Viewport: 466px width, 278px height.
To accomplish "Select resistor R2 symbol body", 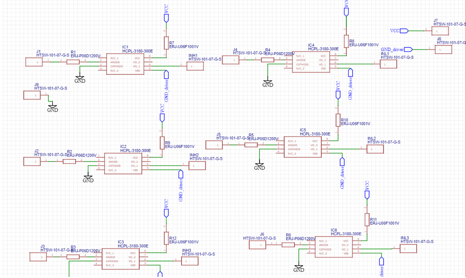I will click(x=69, y=162).
